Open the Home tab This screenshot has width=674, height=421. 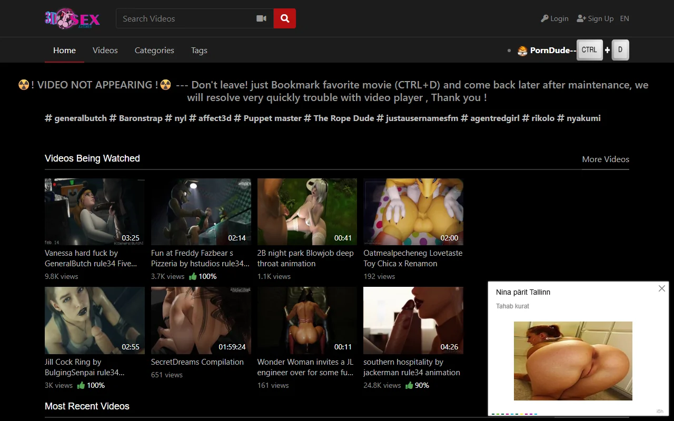[x=64, y=50]
